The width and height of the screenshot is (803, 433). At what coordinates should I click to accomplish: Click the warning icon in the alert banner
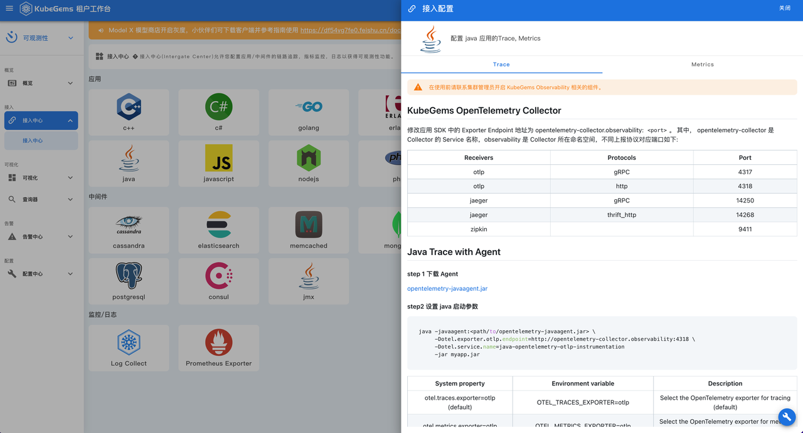(418, 87)
